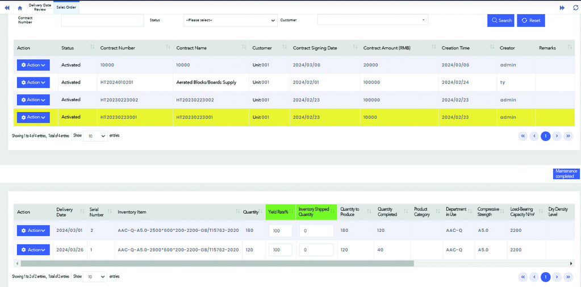Click the Maintenance completed button
Screen dimensions: 581x287
click(x=566, y=173)
